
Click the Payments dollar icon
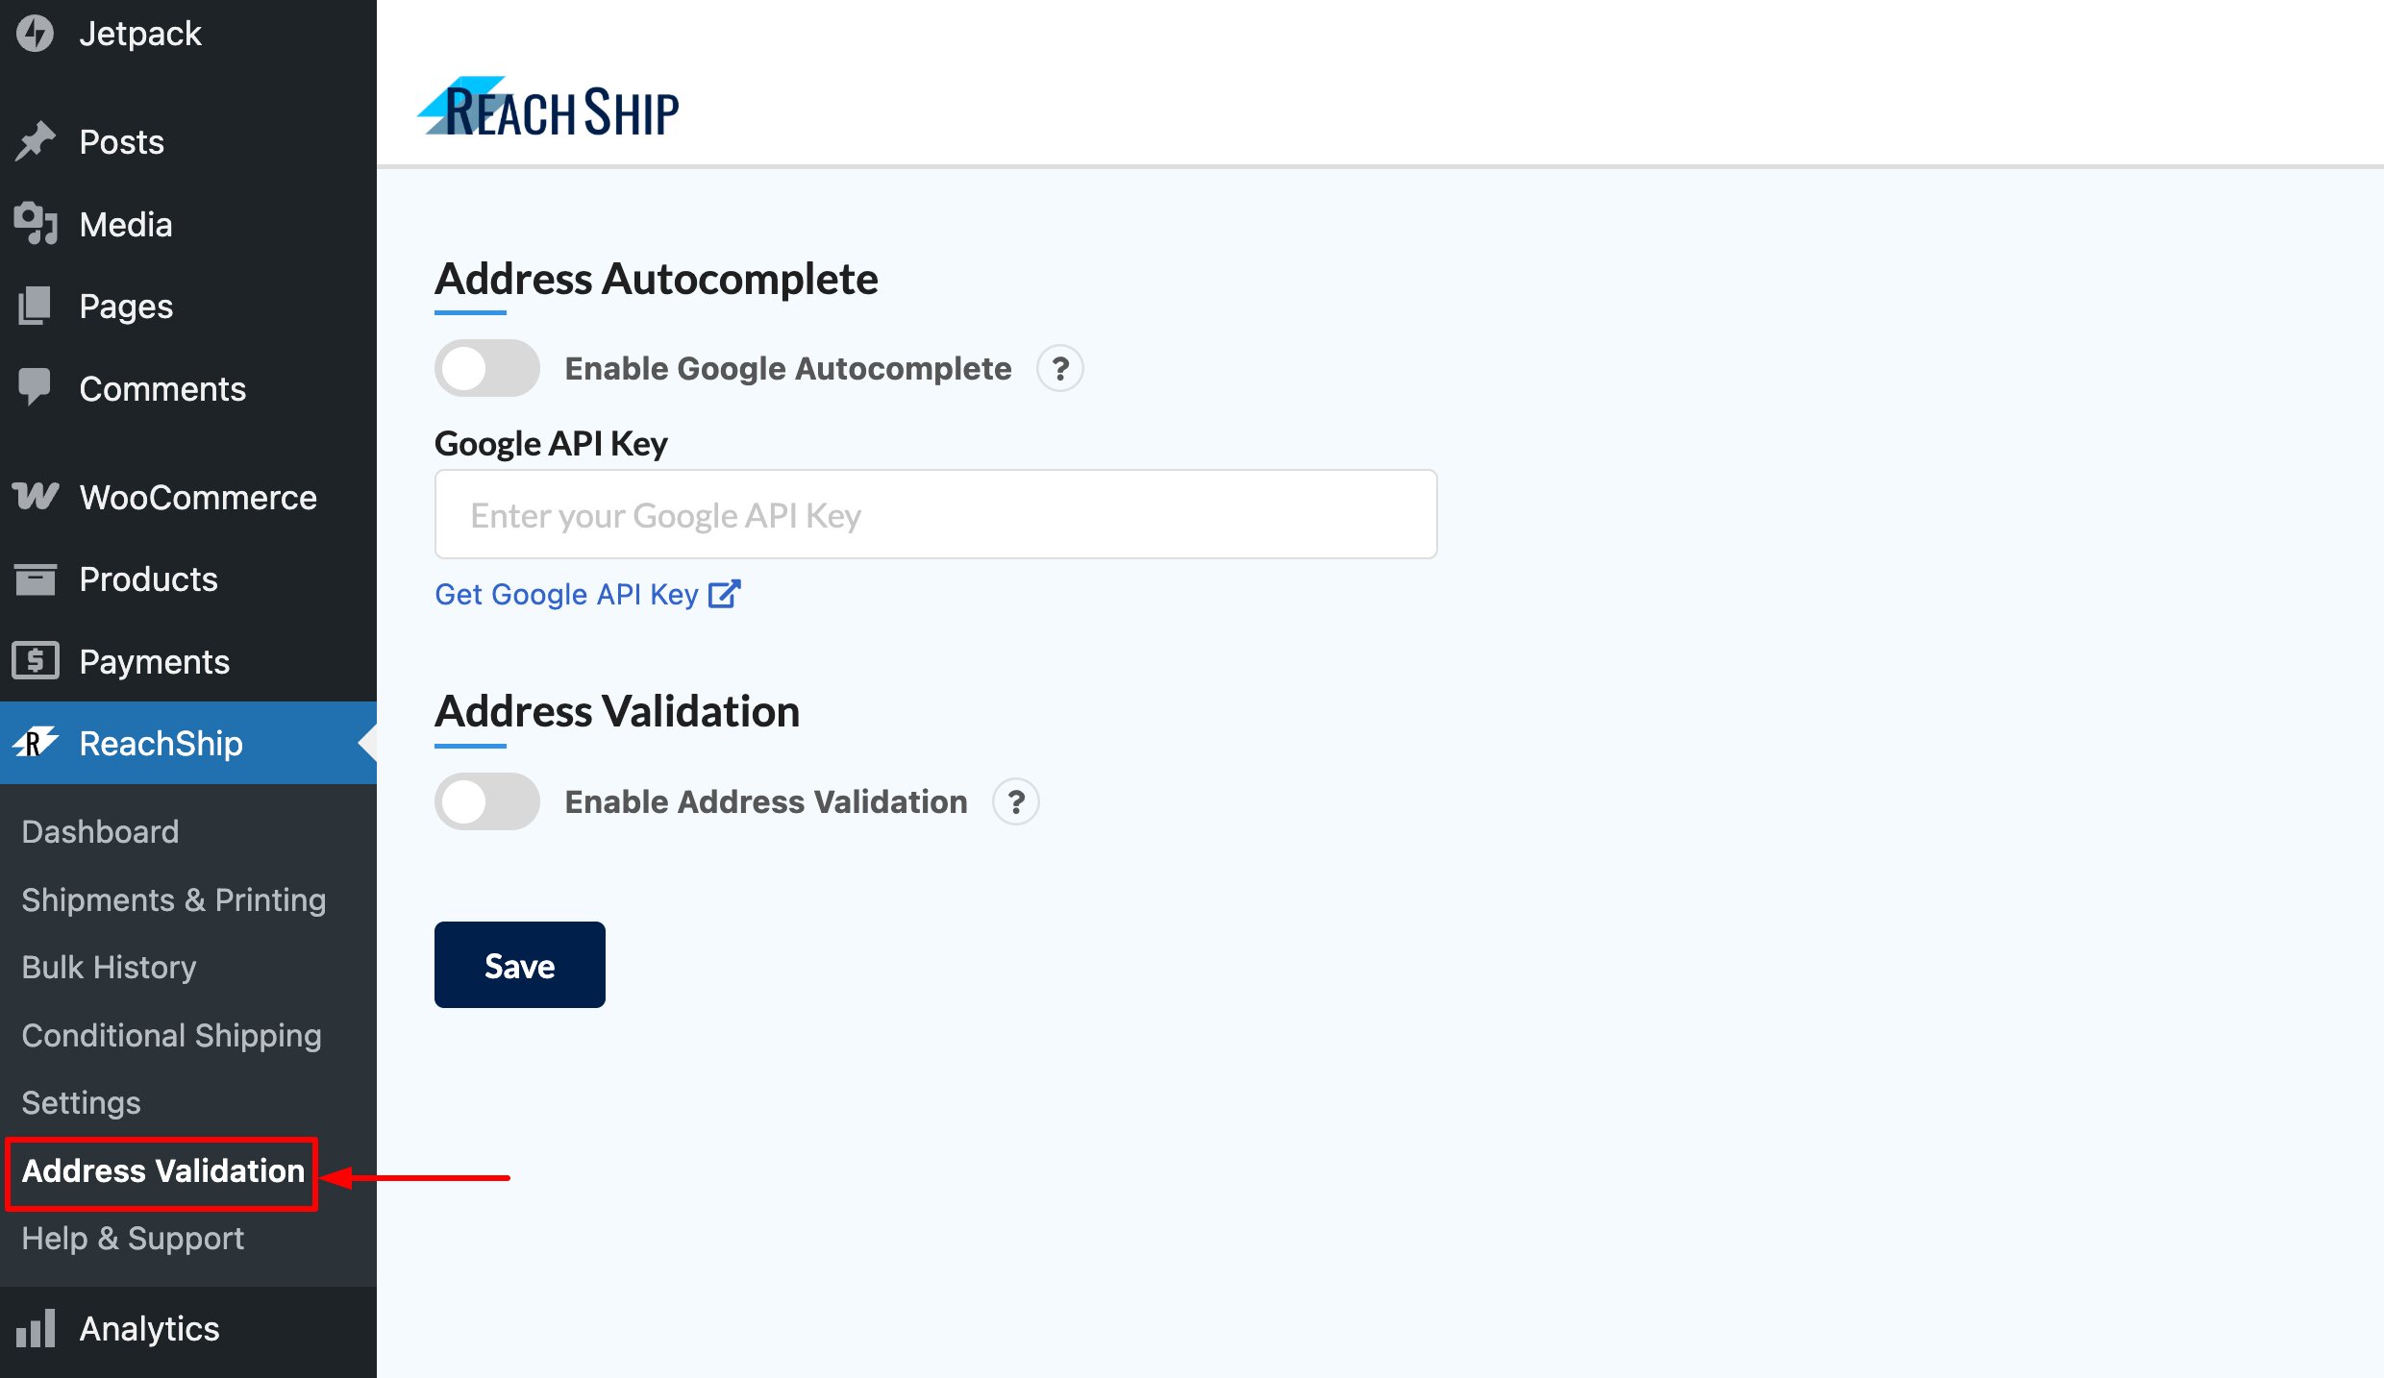click(x=36, y=661)
